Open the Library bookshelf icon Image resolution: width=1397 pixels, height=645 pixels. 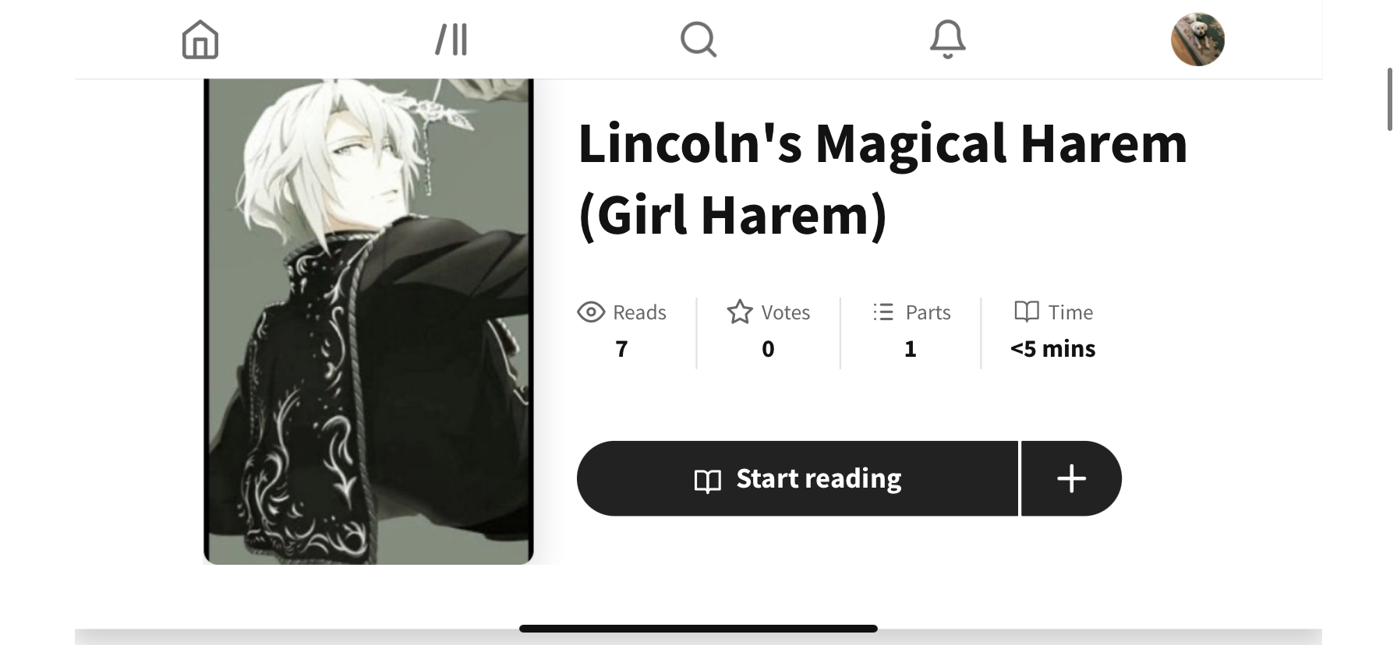point(451,39)
